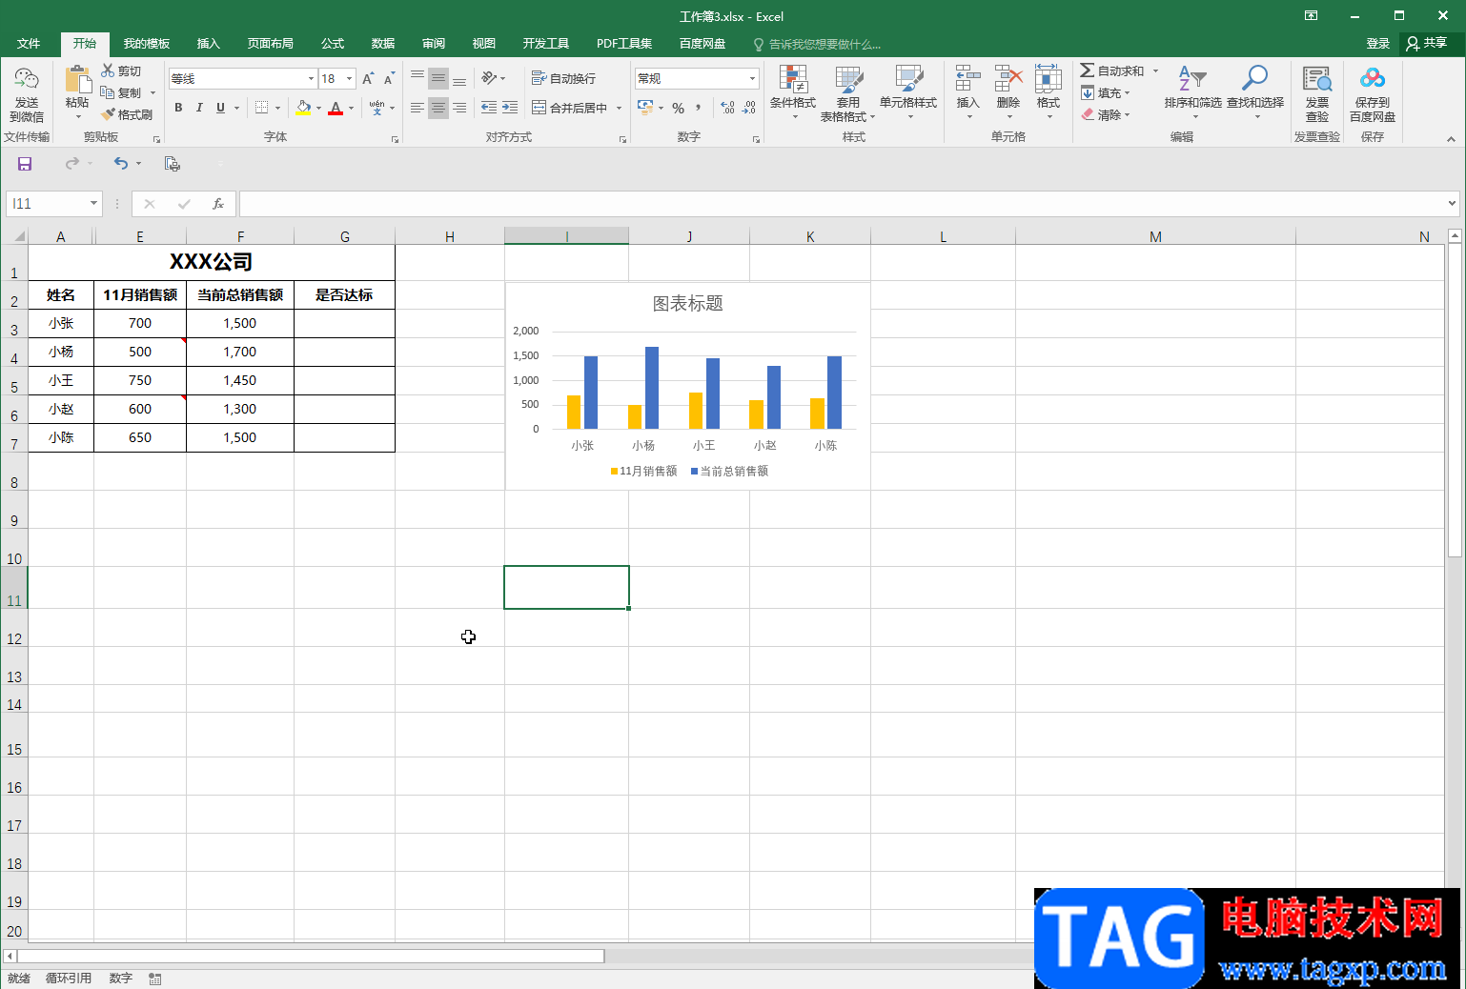This screenshot has width=1466, height=989.
Task: Switch to Developer (开发工具) tab
Action: (546, 44)
